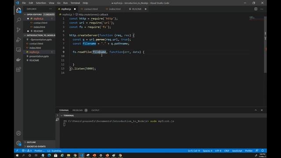Open the Docker view in activity bar
The height and width of the screenshot is (158, 281).
coord(18,60)
